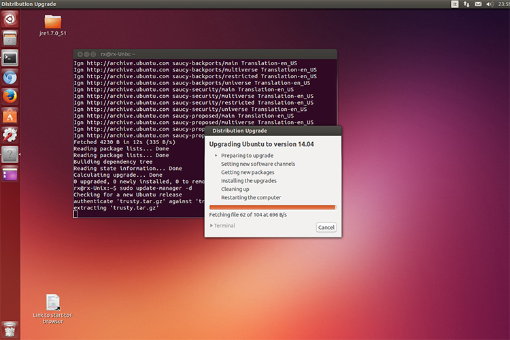
Task: Open the Trash in the launcher
Action: [x=10, y=330]
